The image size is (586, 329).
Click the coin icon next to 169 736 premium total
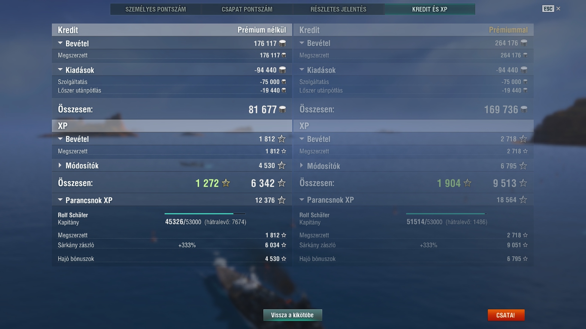[524, 109]
